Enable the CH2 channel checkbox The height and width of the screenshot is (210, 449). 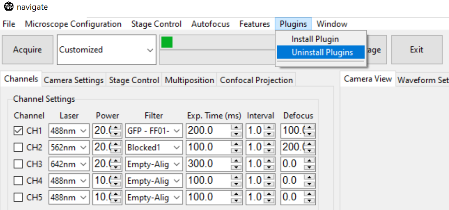coord(18,148)
